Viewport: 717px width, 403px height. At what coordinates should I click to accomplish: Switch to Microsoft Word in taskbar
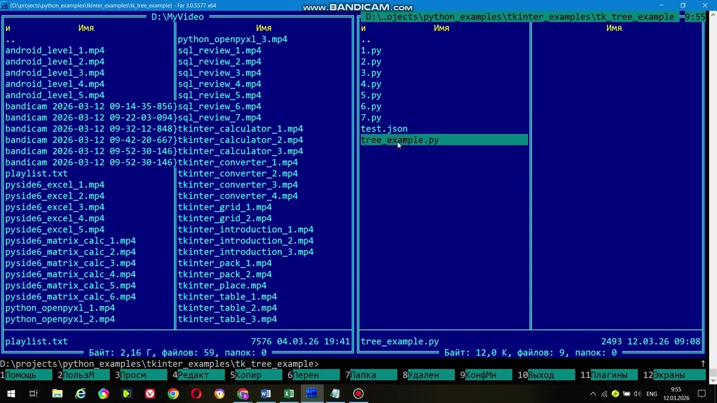266,394
